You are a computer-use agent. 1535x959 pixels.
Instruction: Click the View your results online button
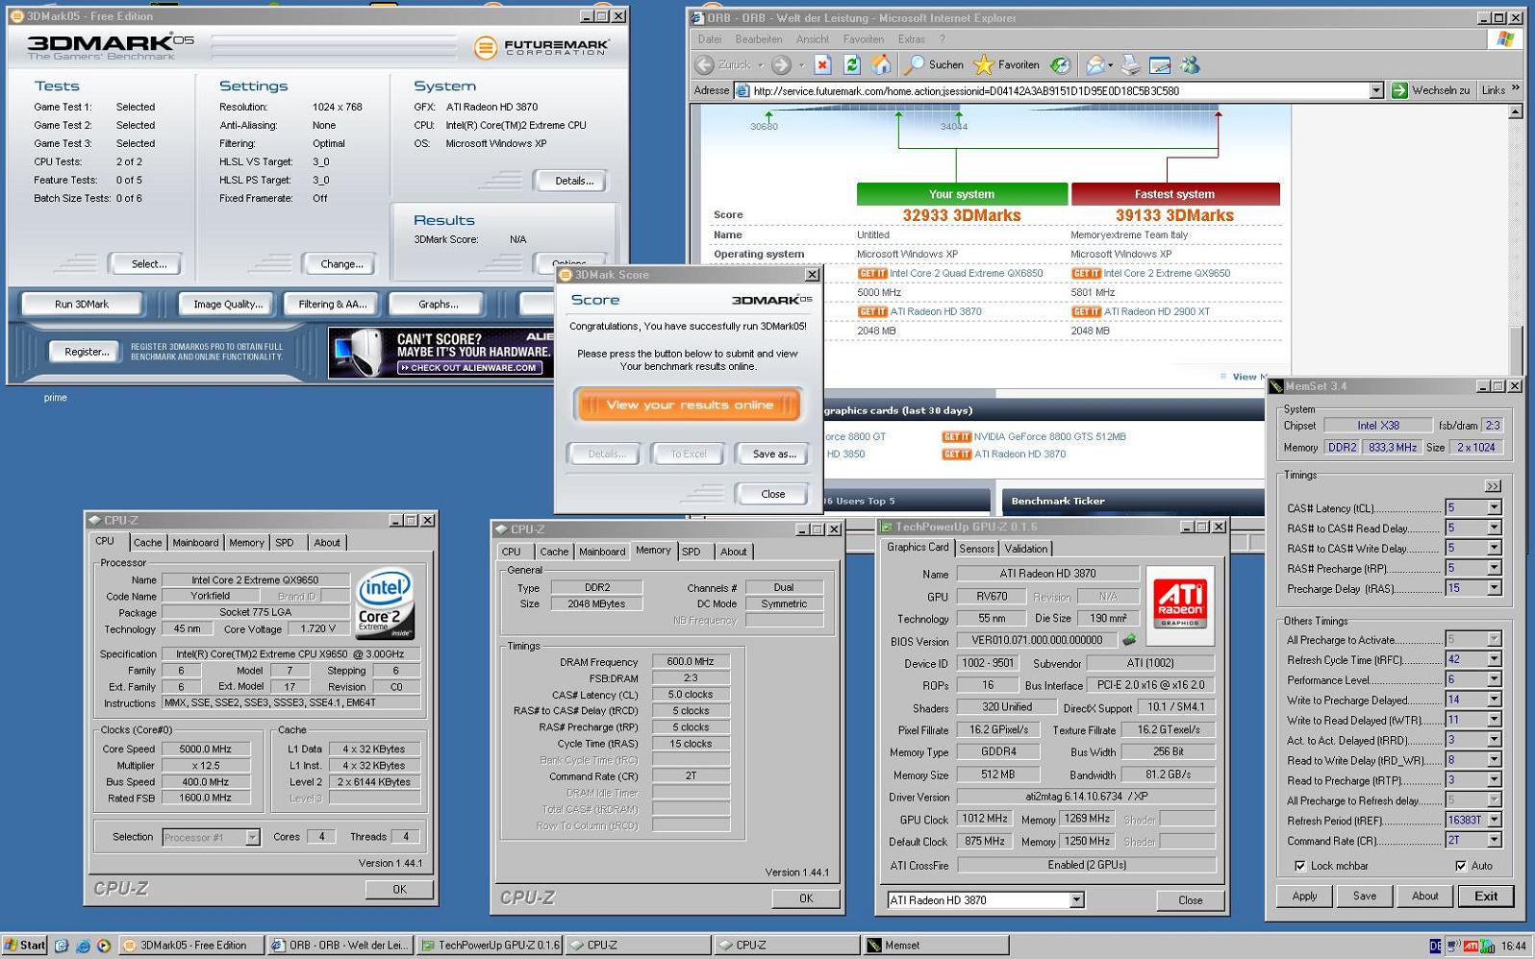(x=689, y=405)
